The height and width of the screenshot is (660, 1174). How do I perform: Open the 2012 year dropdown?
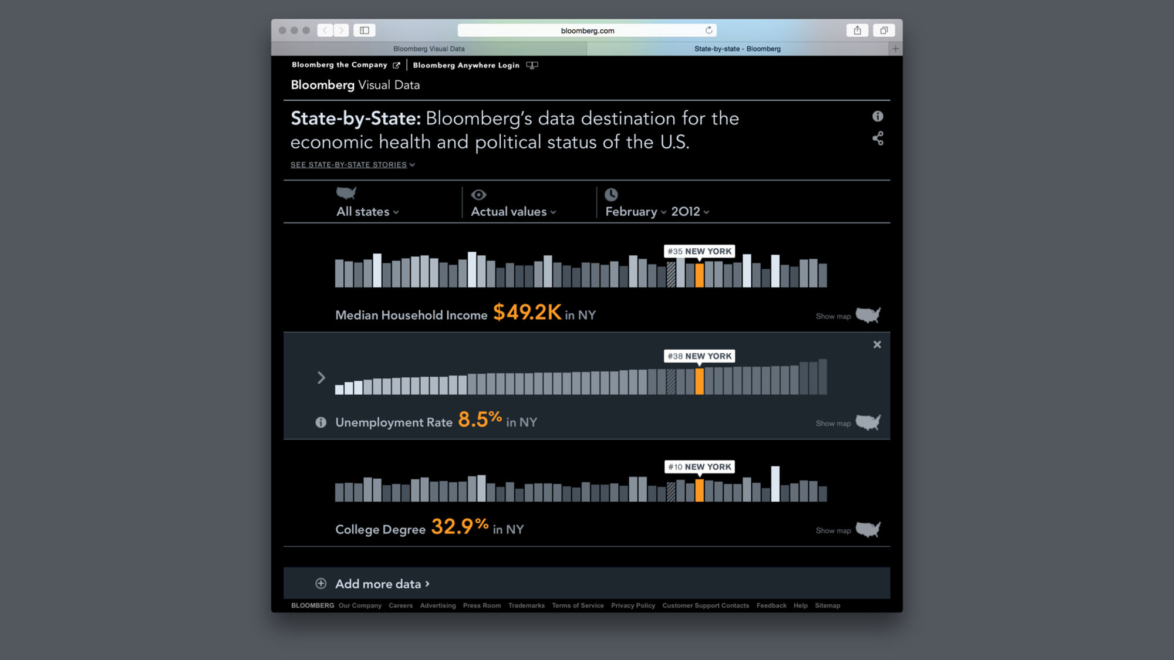click(x=690, y=212)
